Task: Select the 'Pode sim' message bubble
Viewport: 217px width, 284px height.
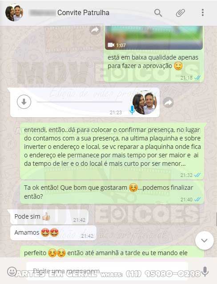Action: [49, 217]
